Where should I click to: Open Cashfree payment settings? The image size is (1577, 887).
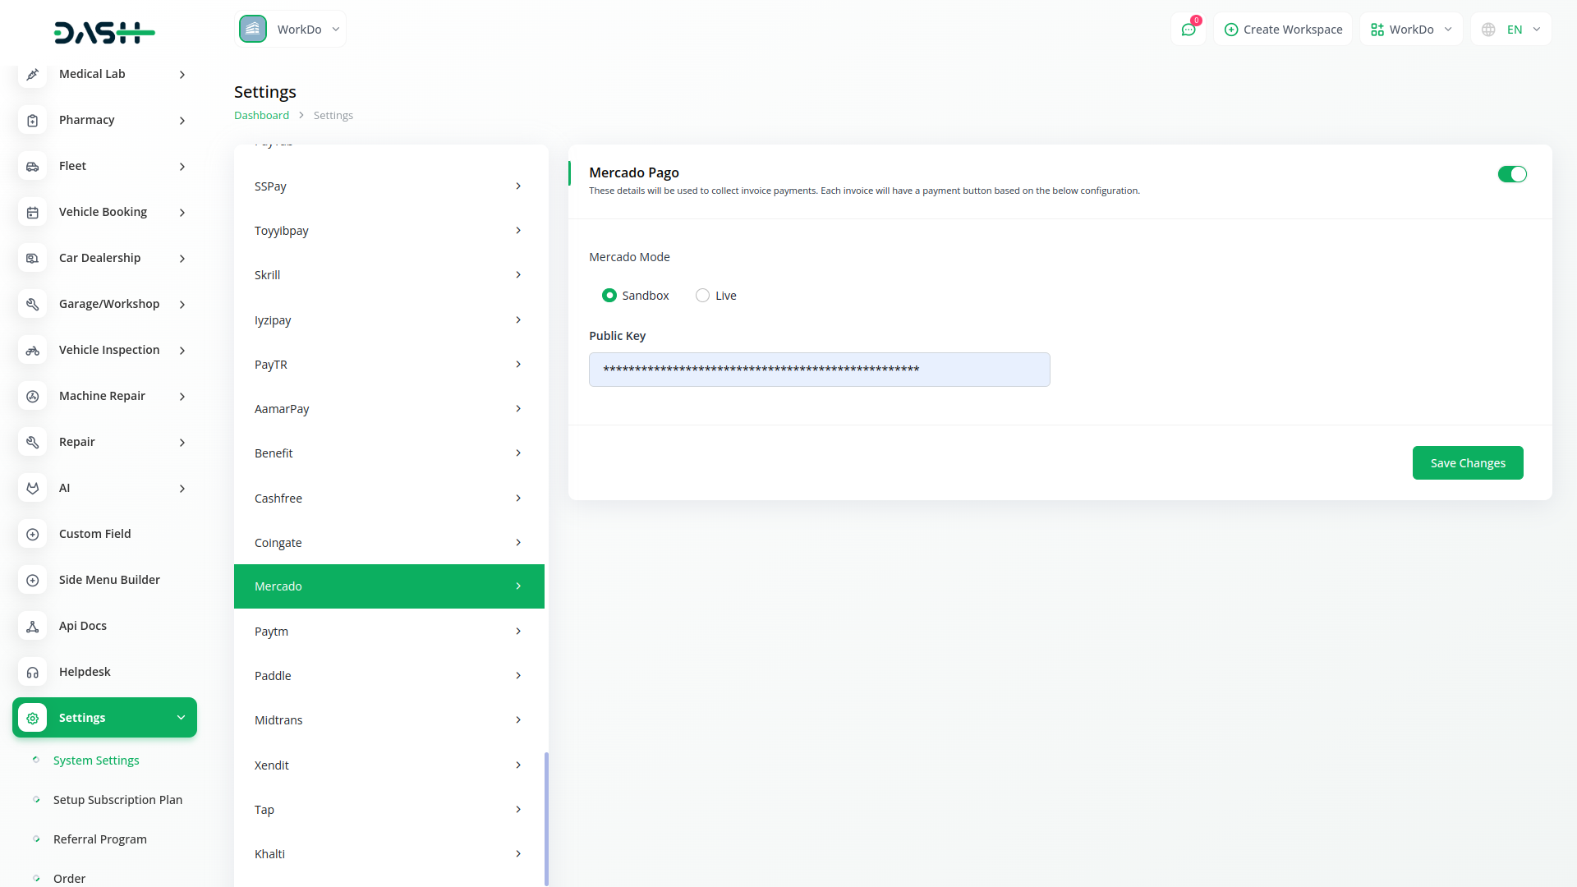tap(389, 499)
